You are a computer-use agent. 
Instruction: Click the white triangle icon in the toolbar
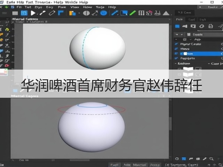166,13
